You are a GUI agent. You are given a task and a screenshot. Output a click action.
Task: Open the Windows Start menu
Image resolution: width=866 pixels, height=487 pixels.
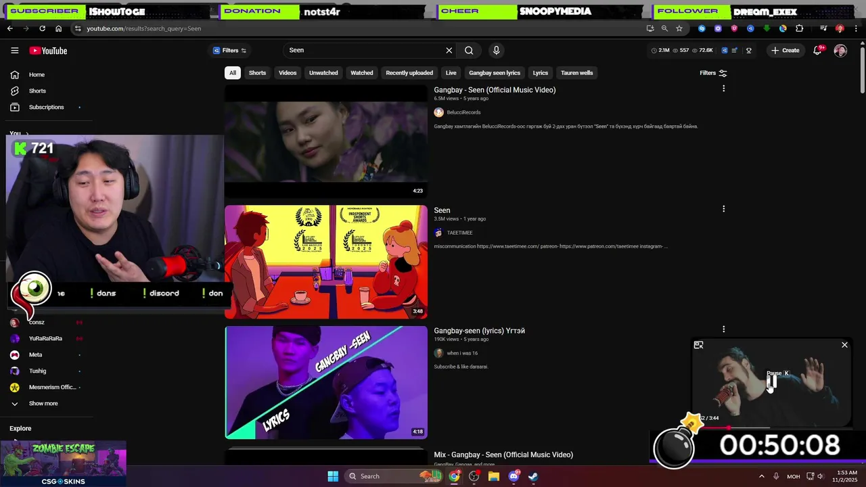(333, 476)
